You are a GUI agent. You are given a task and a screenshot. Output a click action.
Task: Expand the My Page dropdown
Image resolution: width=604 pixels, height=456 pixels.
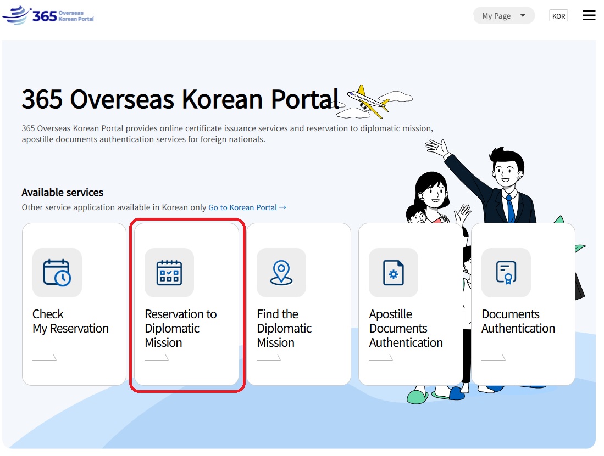click(x=503, y=16)
